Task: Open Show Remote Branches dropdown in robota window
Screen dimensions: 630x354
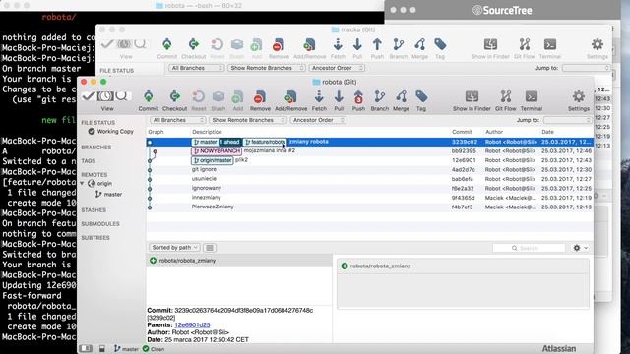Action: tap(248, 120)
